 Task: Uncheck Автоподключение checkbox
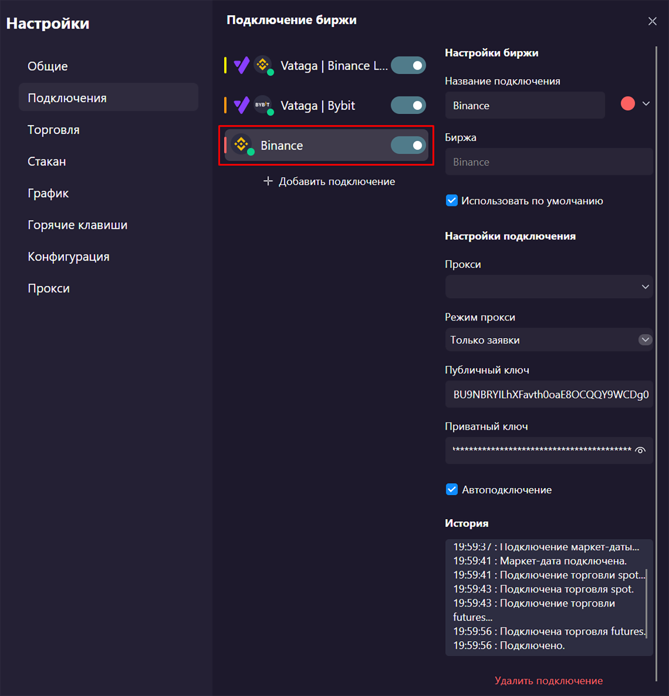451,489
